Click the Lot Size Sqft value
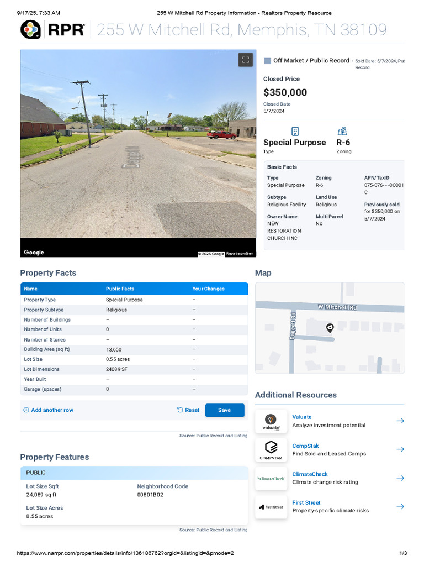 click(41, 495)
